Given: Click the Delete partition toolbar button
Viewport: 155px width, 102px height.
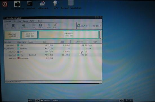Looking at the screenshot, I should (x=13, y=26).
